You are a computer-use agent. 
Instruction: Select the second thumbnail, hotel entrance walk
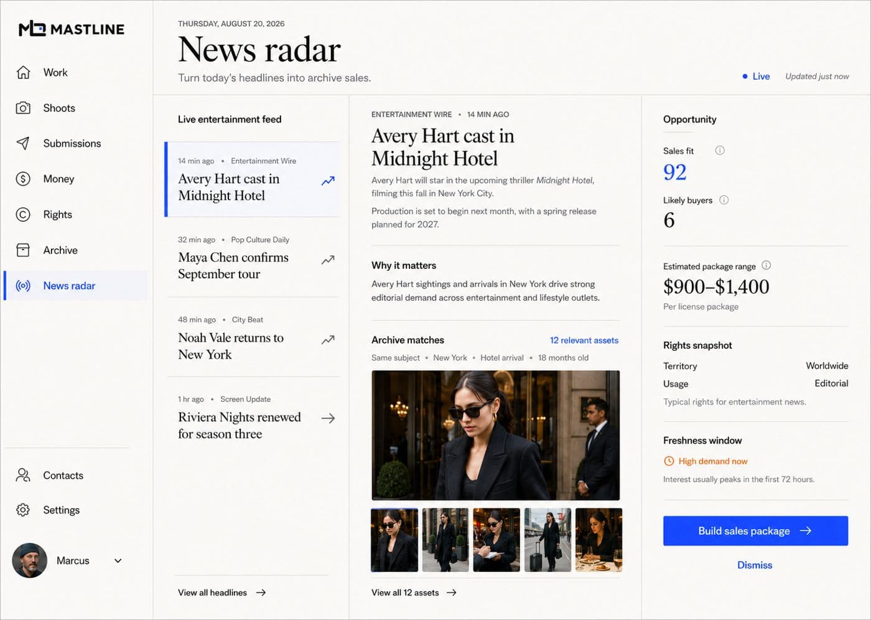point(445,540)
